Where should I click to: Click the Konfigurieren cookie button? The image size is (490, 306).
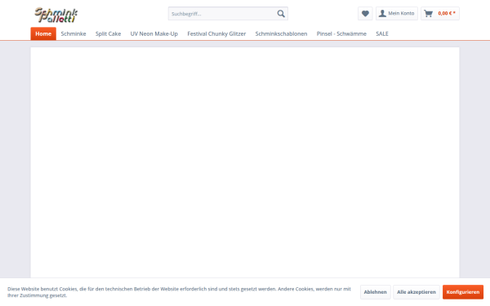(x=463, y=292)
